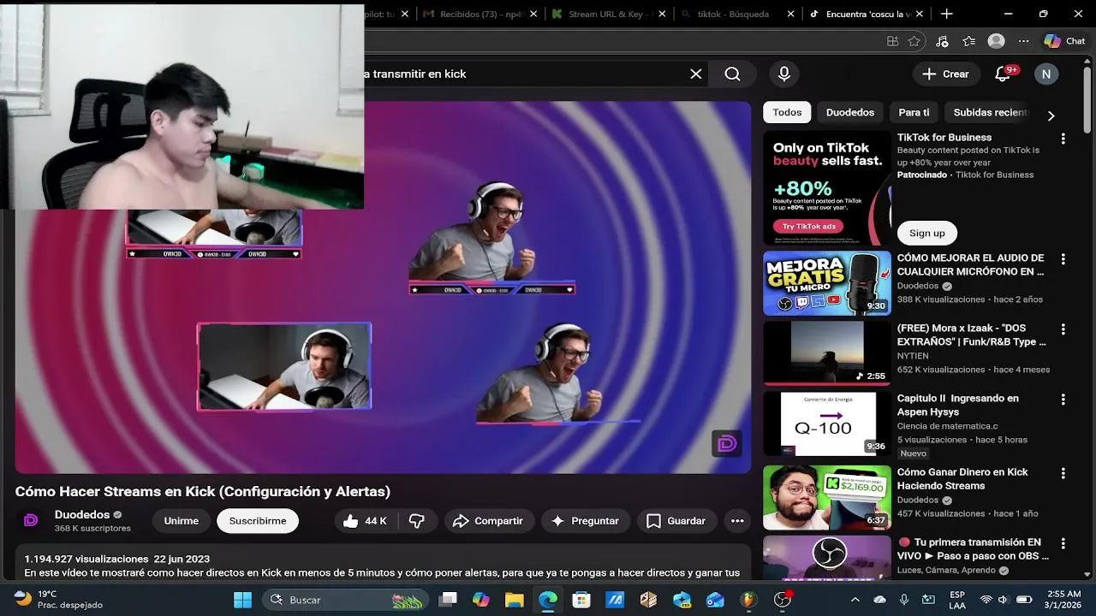Viewport: 1096px width, 616px height.
Task: Switch to the tiktok - Búsqueda tab
Action: pos(738,14)
